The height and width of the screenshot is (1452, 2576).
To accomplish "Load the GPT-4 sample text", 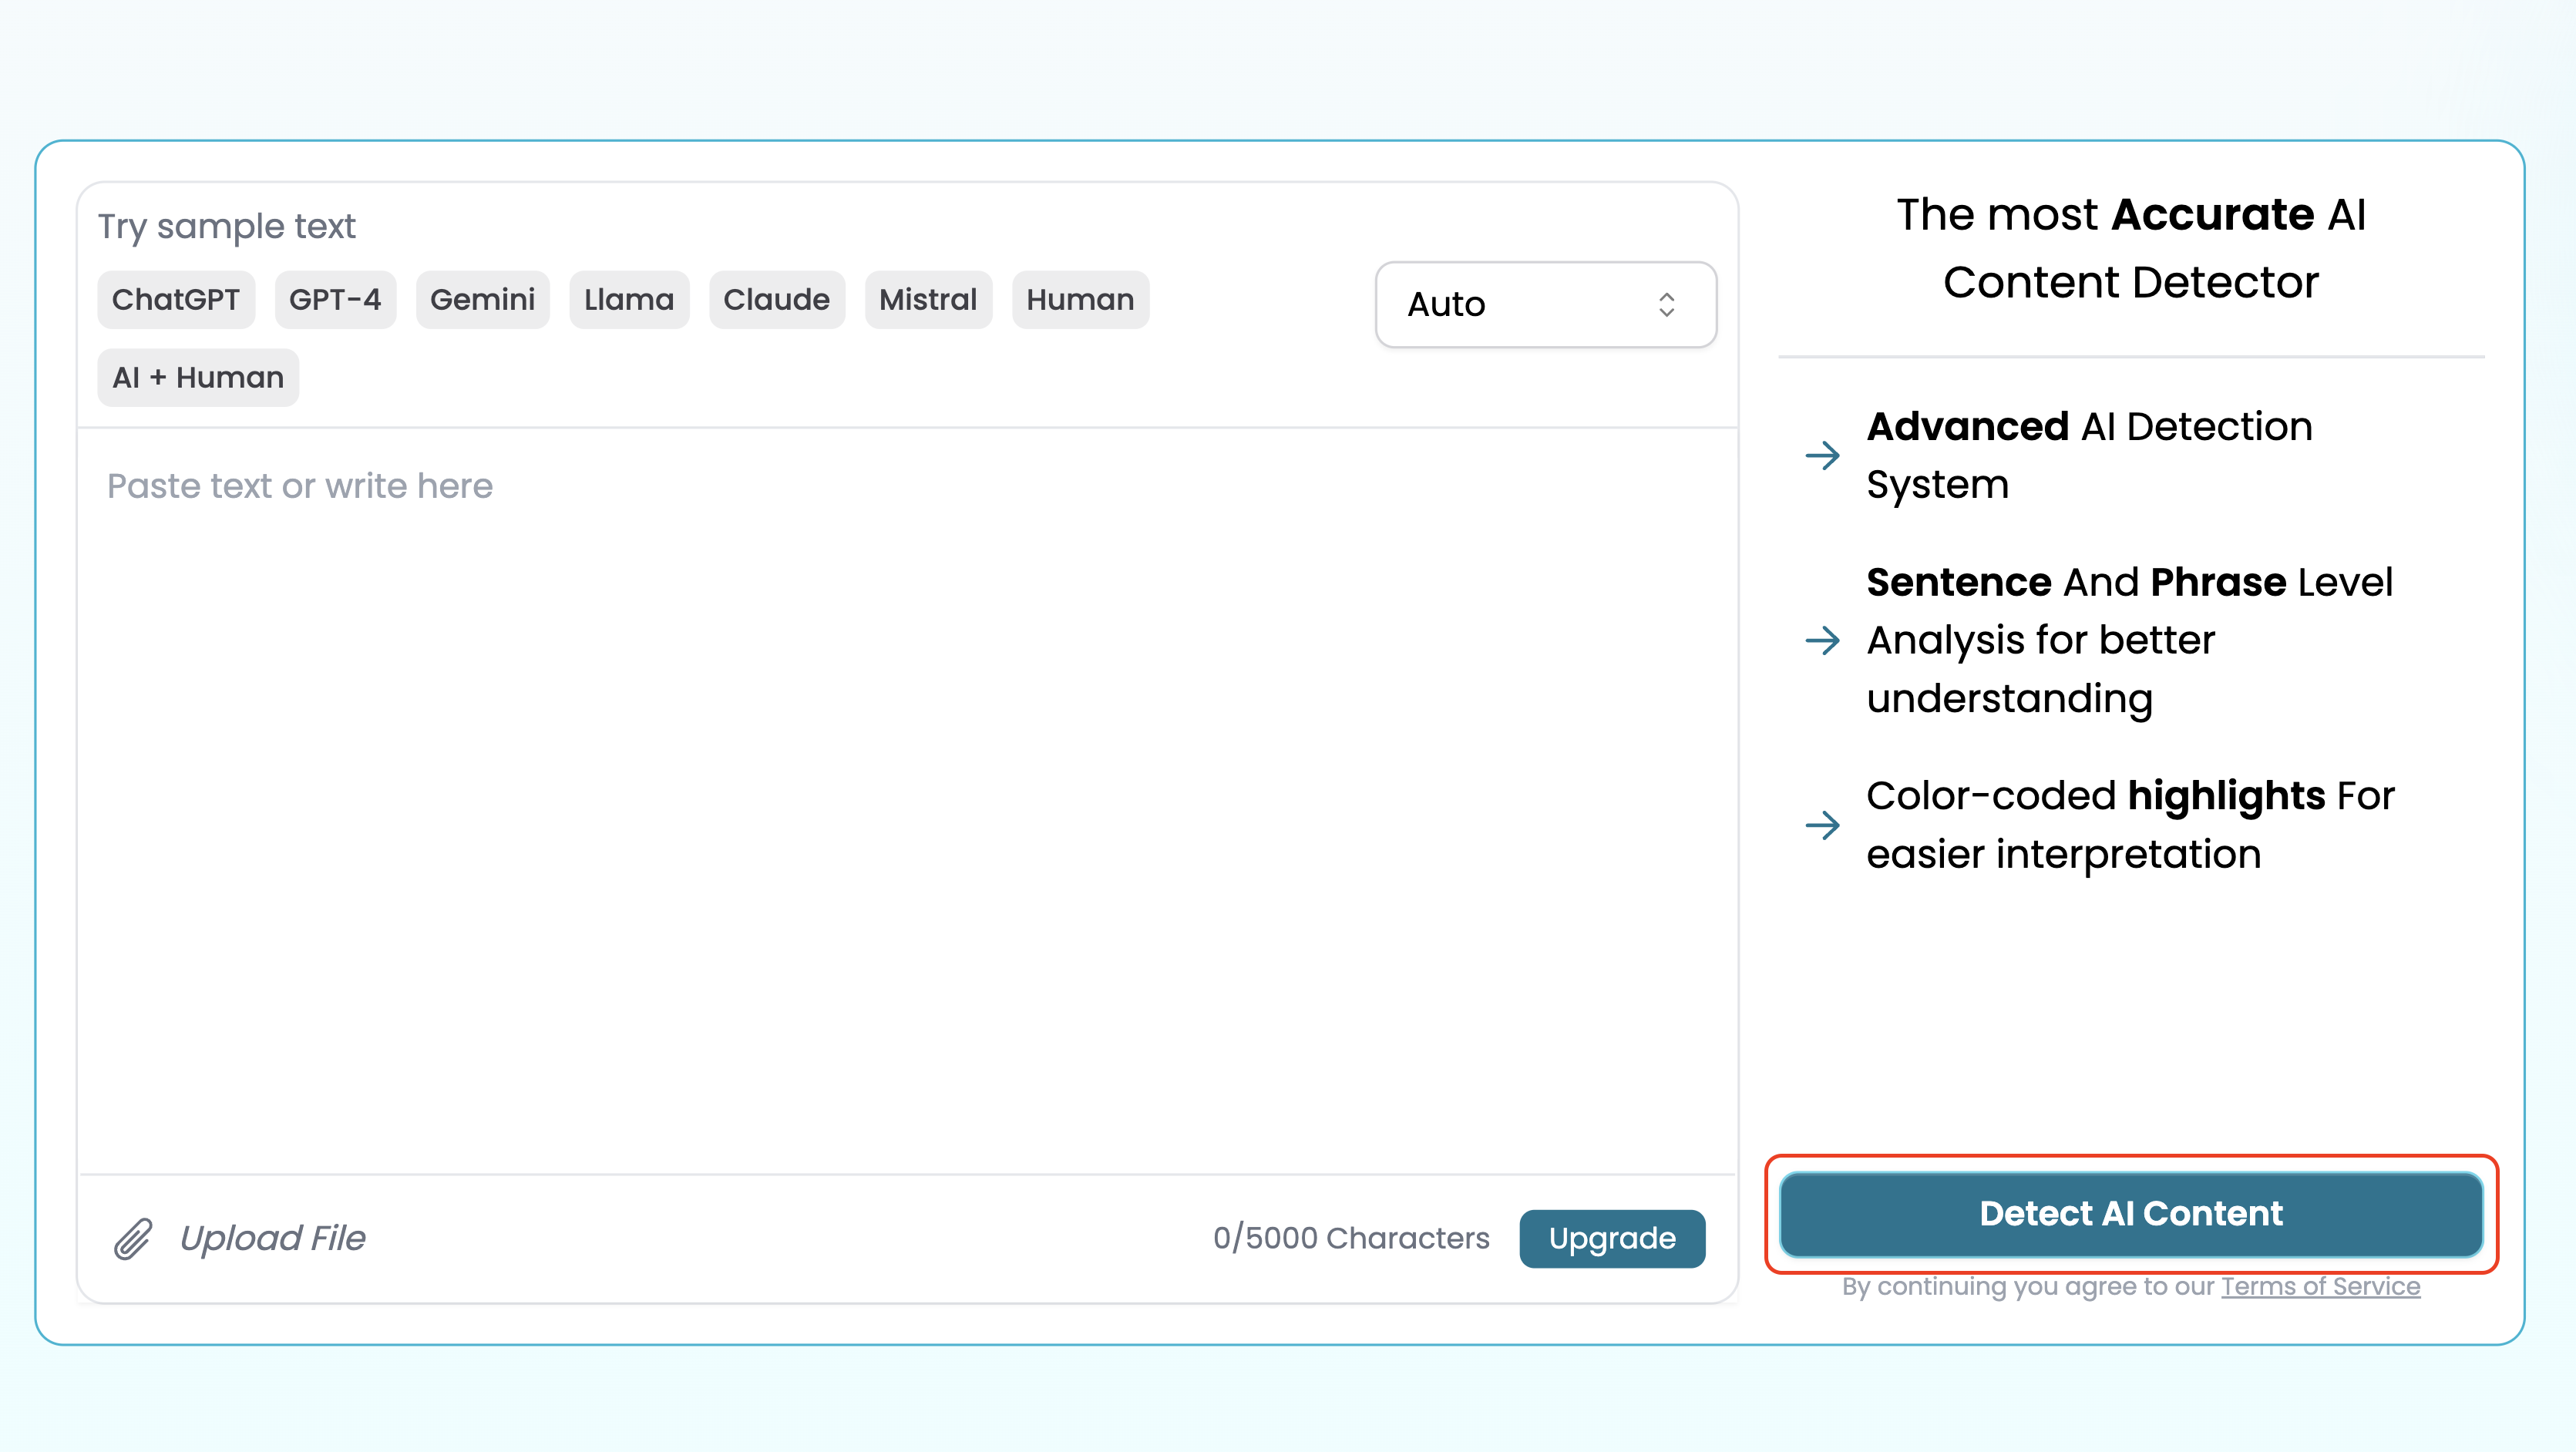I will 335,299.
